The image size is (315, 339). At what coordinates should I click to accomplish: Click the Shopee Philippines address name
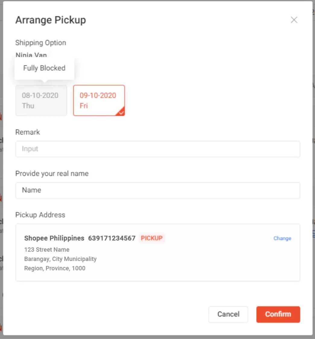(54, 238)
